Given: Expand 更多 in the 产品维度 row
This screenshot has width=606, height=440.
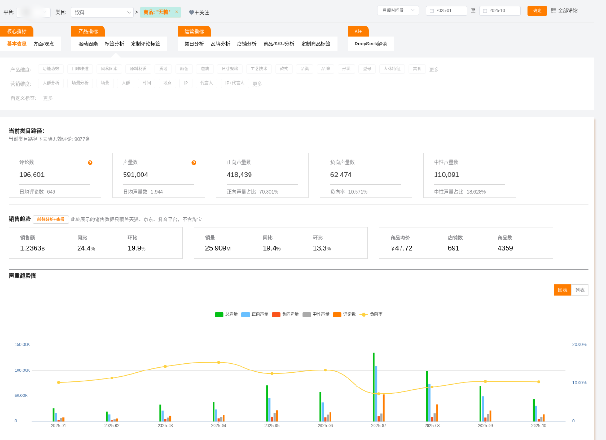Looking at the screenshot, I should [x=434, y=70].
